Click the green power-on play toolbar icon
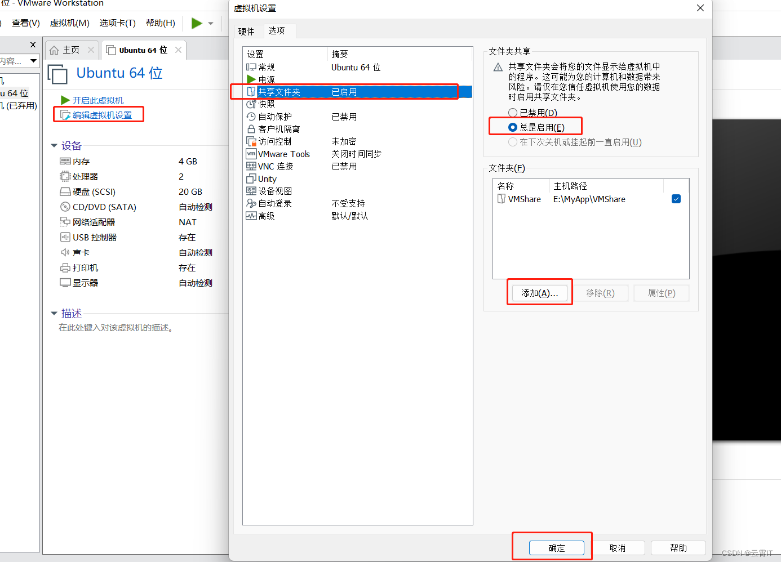The width and height of the screenshot is (781, 562). [197, 23]
